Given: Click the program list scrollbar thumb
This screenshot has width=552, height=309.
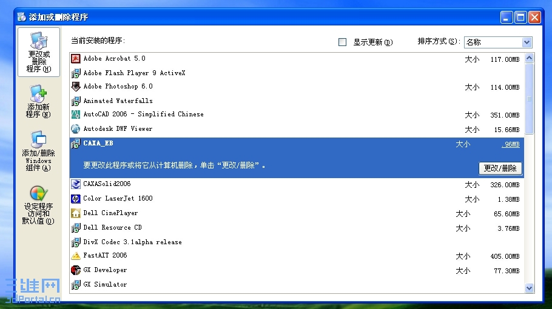Looking at the screenshot, I should pyautogui.click(x=529, y=98).
